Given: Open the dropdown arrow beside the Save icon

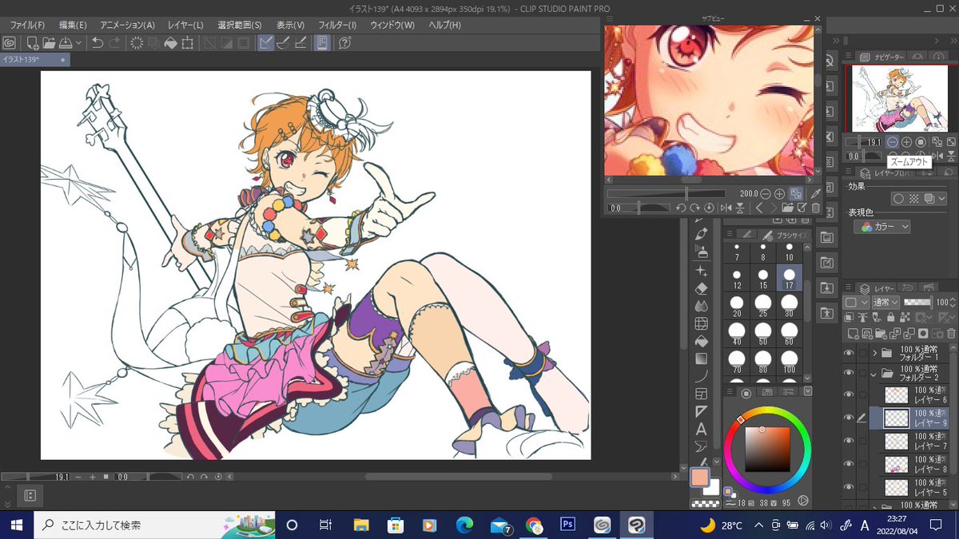Looking at the screenshot, I should (78, 43).
